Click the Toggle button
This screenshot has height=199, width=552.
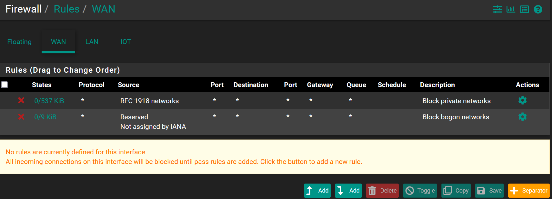(420, 191)
